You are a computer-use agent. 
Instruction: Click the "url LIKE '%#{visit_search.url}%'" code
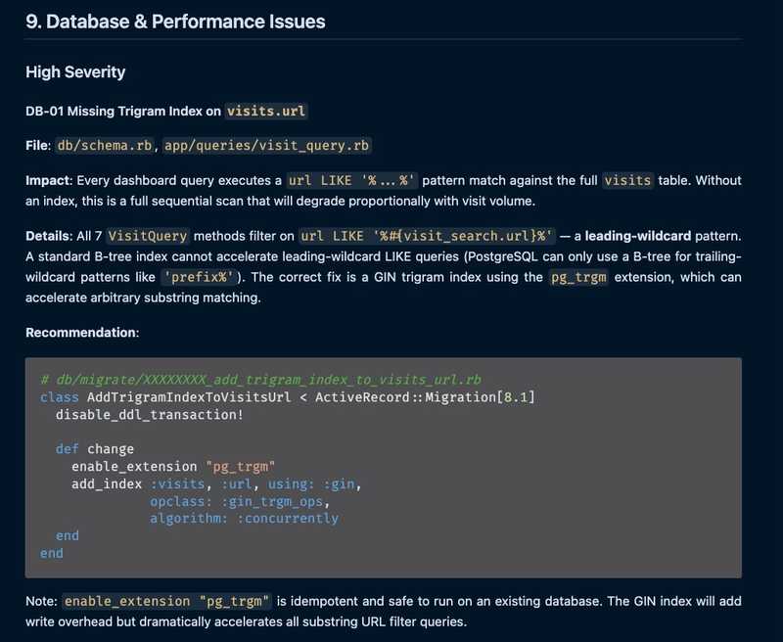pyautogui.click(x=427, y=236)
